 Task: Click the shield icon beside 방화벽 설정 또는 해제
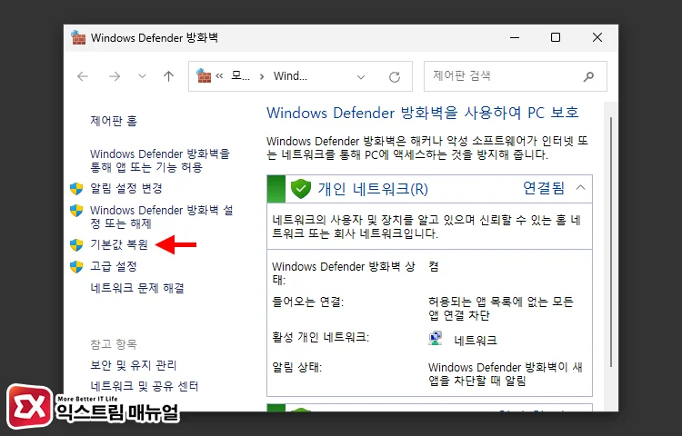(76, 211)
